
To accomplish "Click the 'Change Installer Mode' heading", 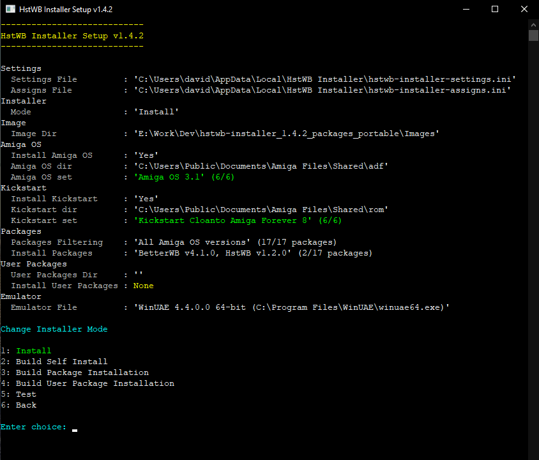I will 54,330.
